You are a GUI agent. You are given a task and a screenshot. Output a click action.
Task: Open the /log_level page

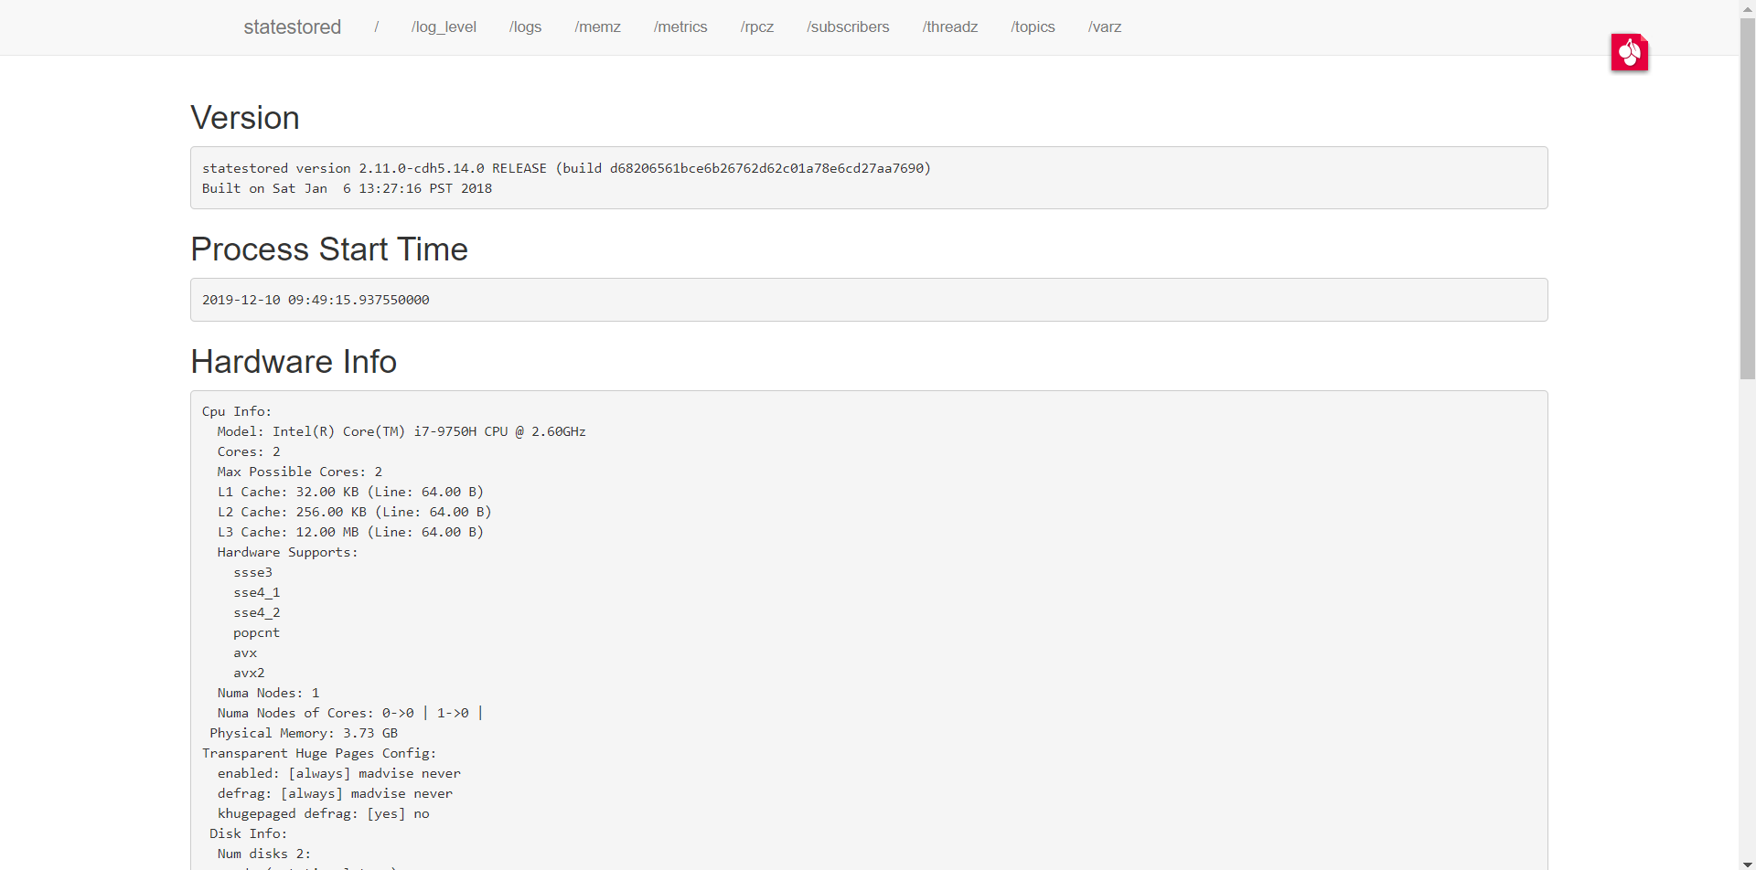click(444, 27)
